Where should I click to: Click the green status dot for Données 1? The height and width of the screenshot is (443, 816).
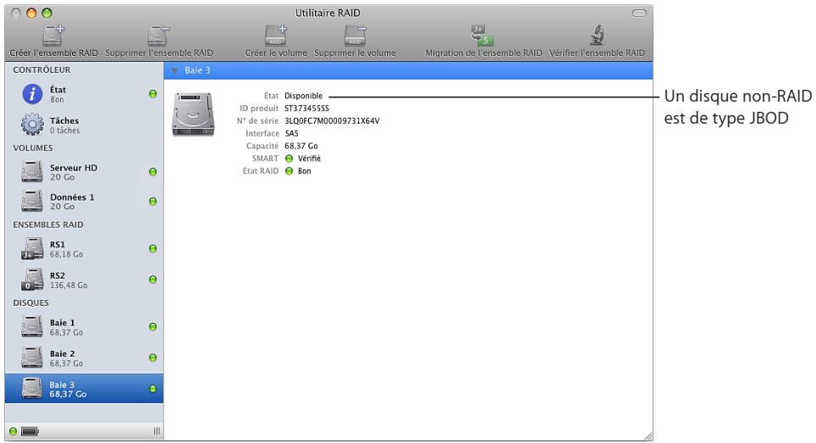pos(153,201)
